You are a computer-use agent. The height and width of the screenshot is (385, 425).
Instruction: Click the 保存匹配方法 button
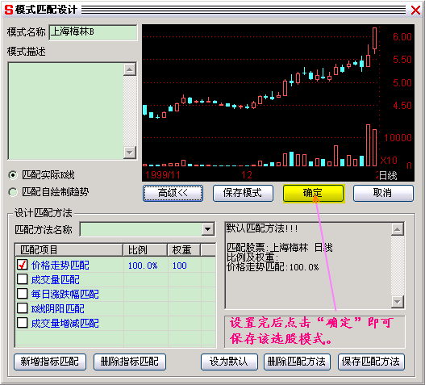(371, 362)
